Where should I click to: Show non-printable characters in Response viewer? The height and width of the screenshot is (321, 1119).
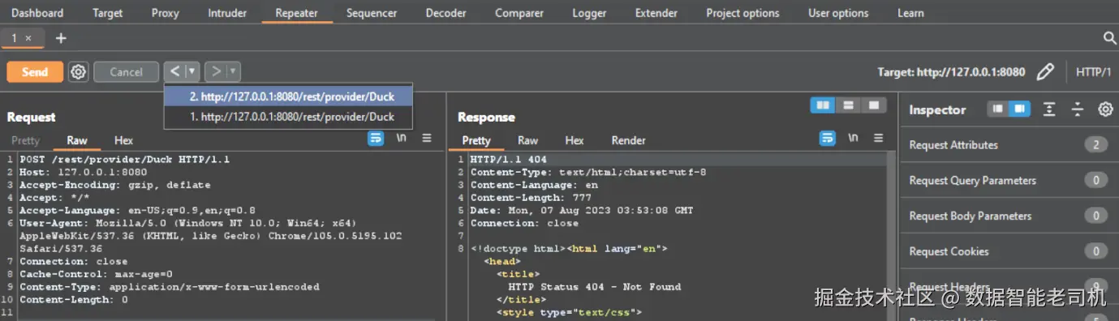pyautogui.click(x=853, y=139)
